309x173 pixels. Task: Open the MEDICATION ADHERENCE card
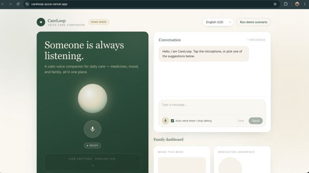pyautogui.click(x=242, y=160)
